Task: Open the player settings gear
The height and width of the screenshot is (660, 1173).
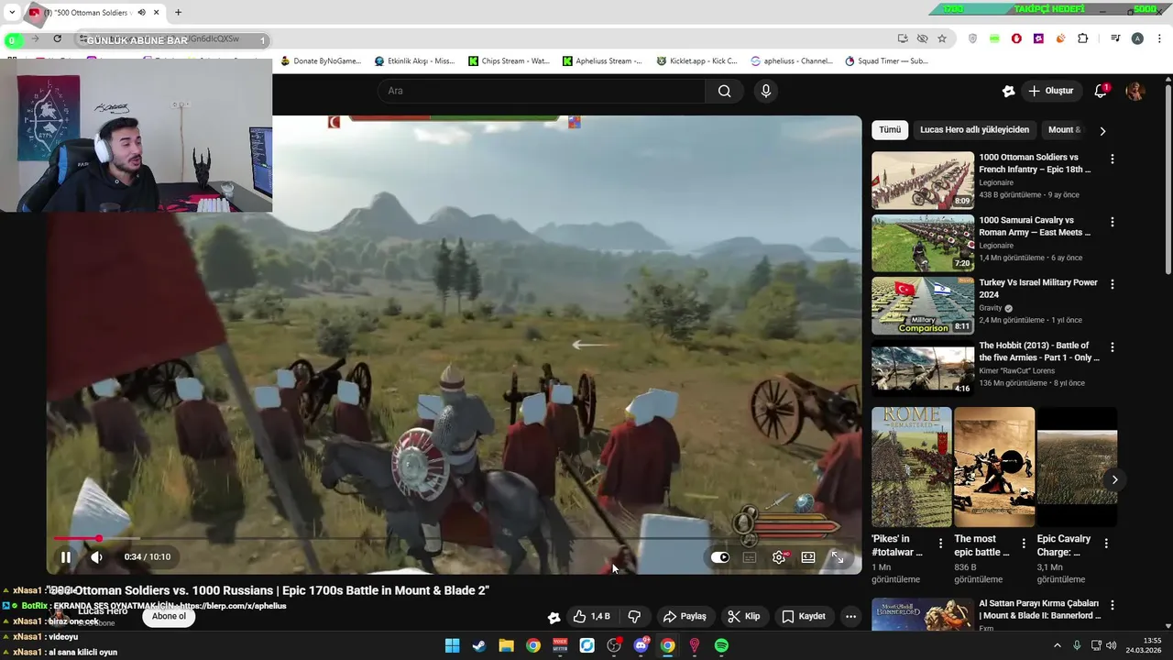Action: (779, 557)
